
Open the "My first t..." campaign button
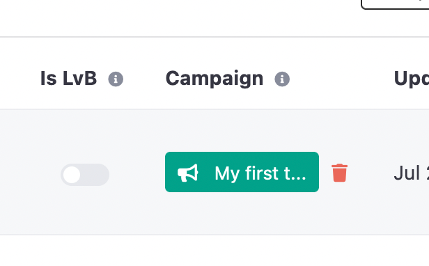(x=242, y=172)
